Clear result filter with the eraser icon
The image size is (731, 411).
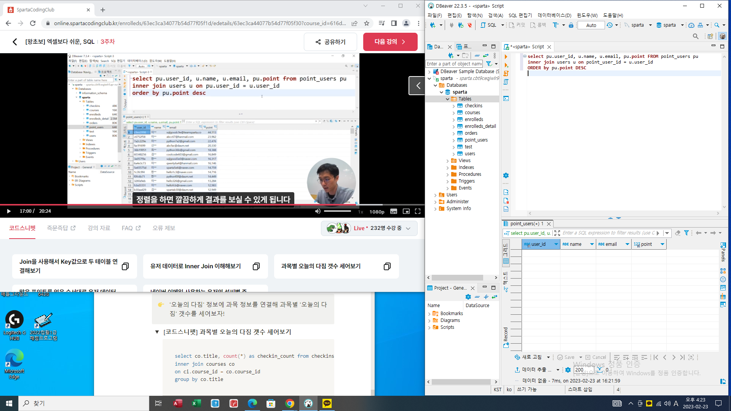[x=678, y=233]
